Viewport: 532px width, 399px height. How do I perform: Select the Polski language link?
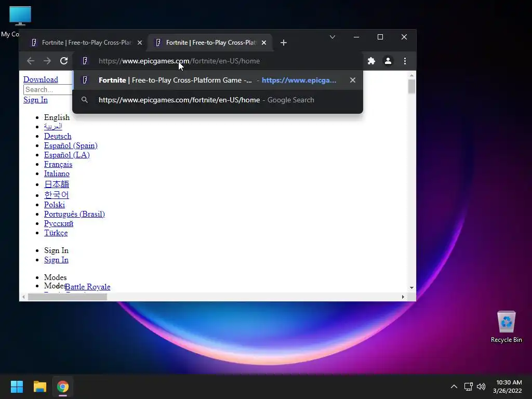[x=54, y=205]
